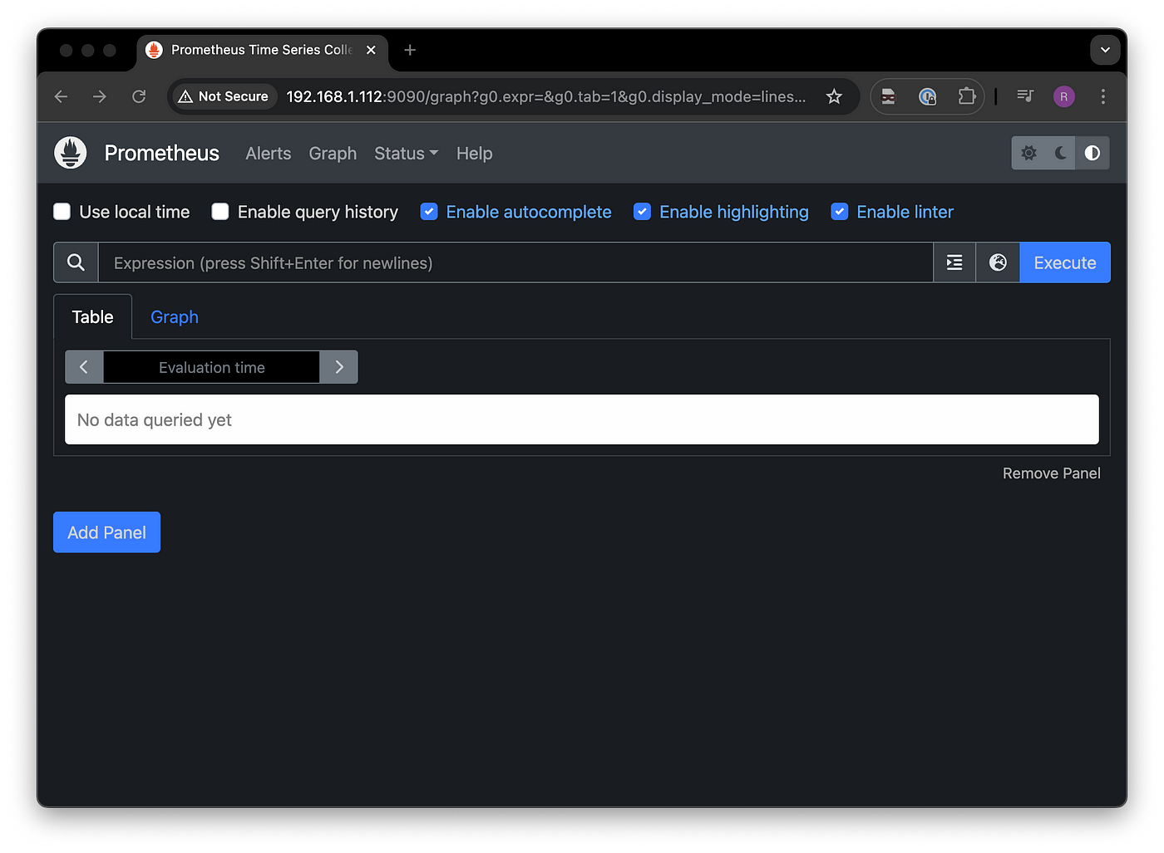This screenshot has width=1164, height=853.
Task: Go back in browser history
Action: click(x=61, y=96)
